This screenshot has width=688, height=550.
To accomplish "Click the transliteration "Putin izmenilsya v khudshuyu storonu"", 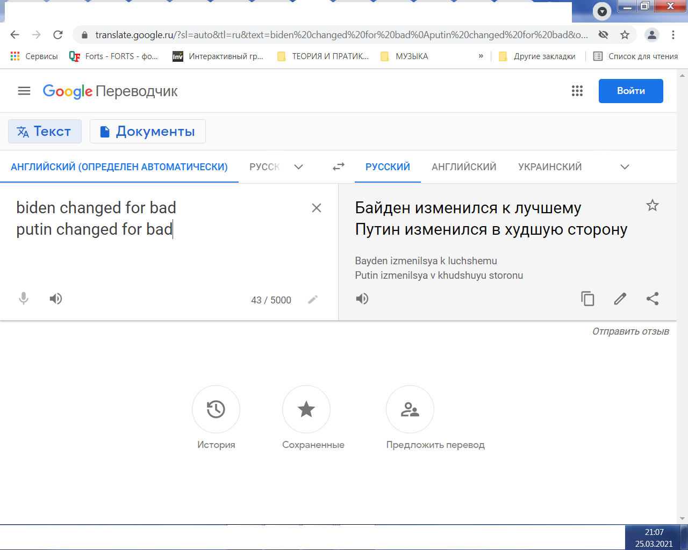I will tap(439, 276).
